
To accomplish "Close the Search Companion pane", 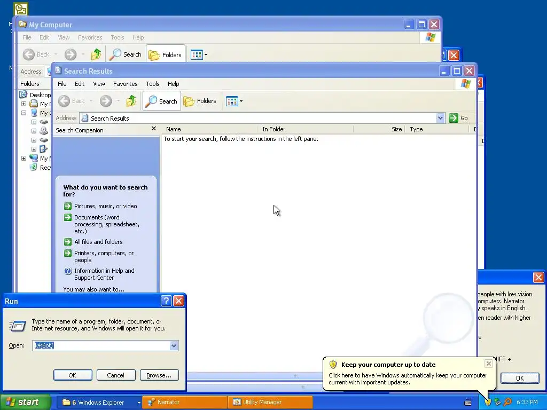I will (x=154, y=129).
